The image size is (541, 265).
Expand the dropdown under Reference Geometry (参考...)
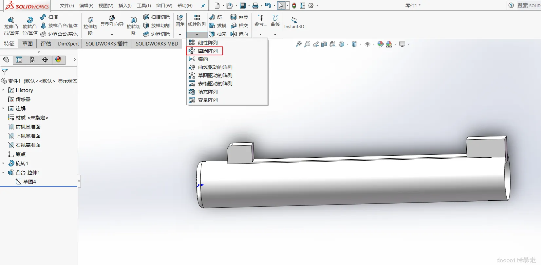pyautogui.click(x=261, y=35)
